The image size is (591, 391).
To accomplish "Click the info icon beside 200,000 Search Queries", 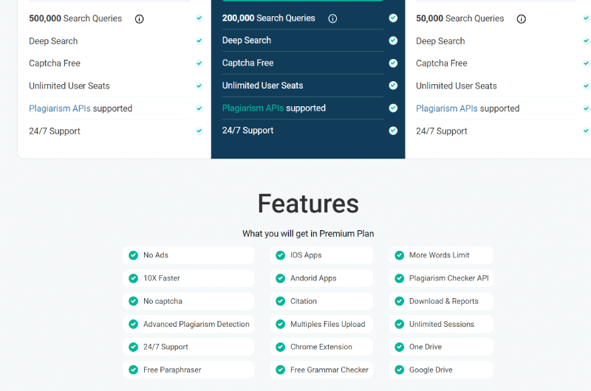I will coord(332,18).
